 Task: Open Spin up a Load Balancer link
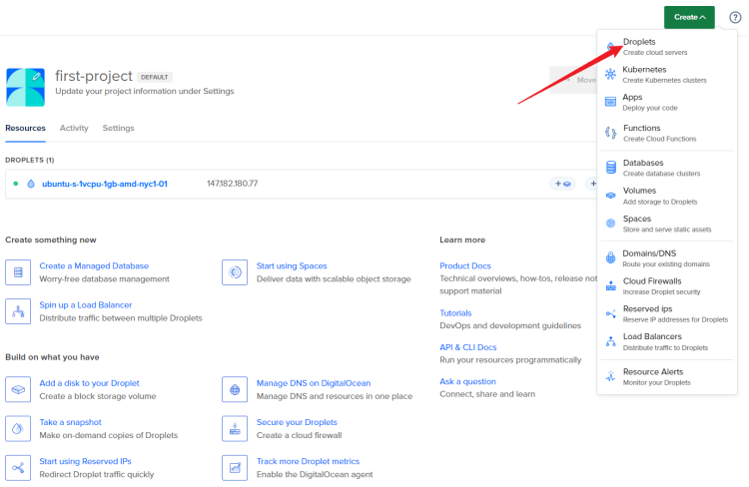click(86, 305)
